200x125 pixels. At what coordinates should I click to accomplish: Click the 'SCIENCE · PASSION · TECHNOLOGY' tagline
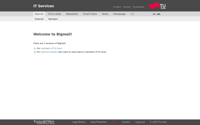tap(129, 7)
